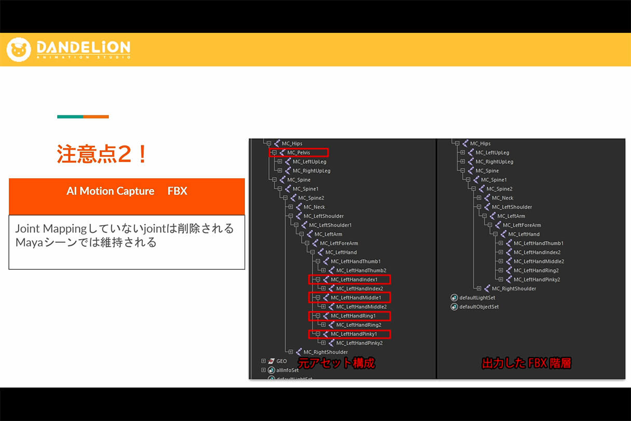631x421 pixels.
Task: Click the Dandelion Animation Studio logo
Action: [70, 50]
